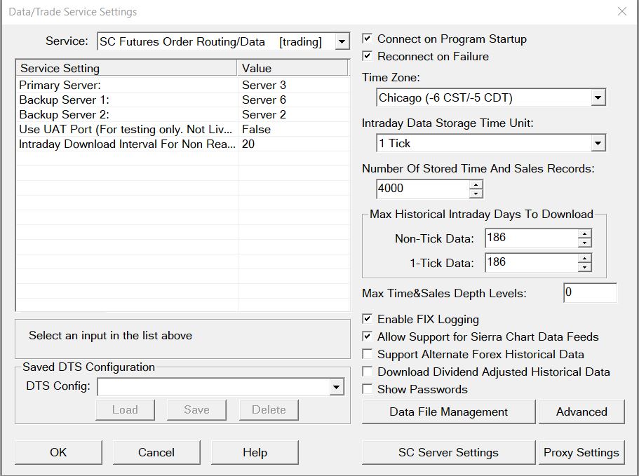Click the Service Setting column header
Viewport: 639px width, 476px height.
point(127,68)
